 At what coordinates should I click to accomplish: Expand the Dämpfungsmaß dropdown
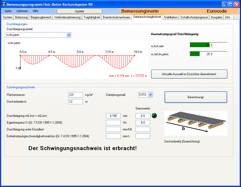150,95
